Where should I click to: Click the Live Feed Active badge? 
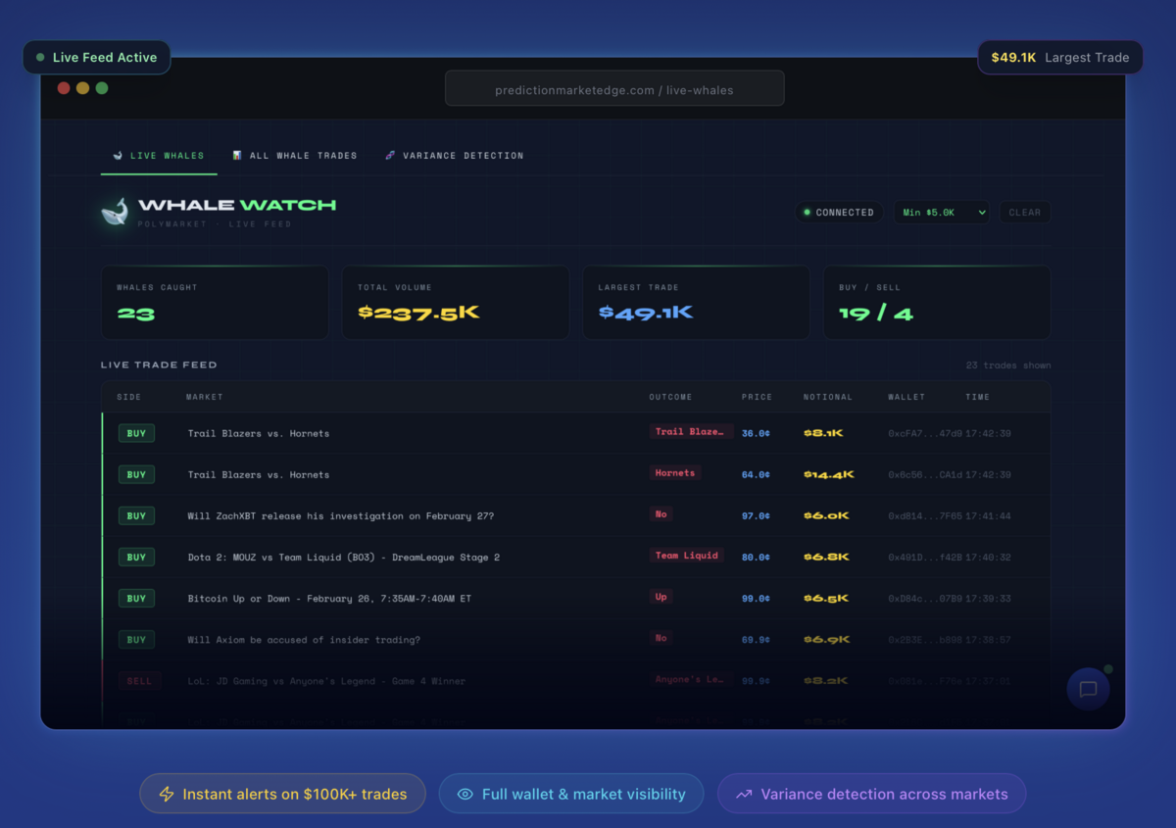[96, 58]
